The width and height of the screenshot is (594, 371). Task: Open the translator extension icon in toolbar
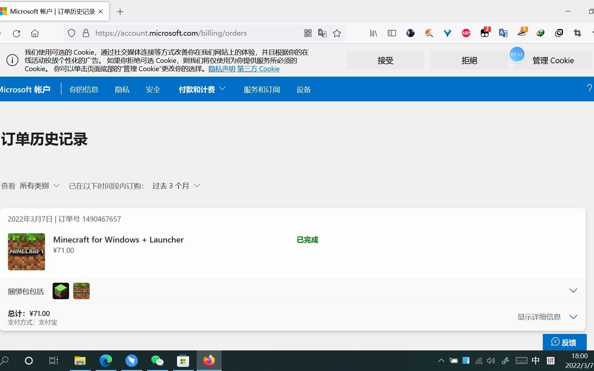click(503, 33)
